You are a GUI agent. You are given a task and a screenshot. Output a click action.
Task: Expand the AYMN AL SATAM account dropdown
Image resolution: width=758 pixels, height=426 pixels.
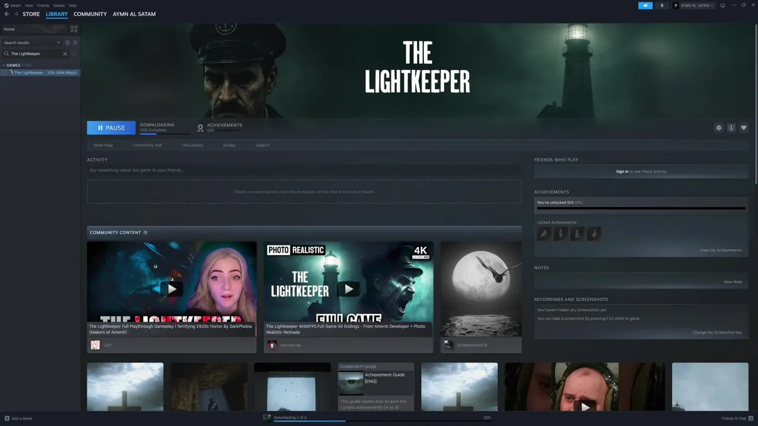click(x=693, y=5)
